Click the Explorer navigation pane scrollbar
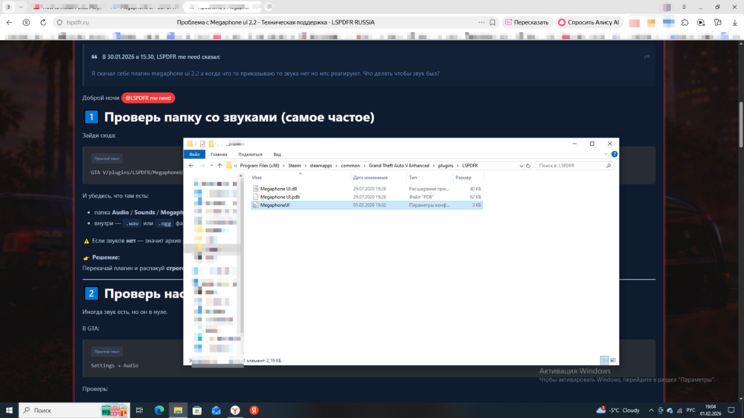744x418 pixels. pos(241,256)
